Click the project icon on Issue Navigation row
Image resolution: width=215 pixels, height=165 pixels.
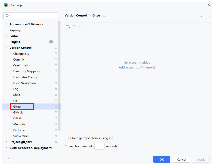[56, 83]
